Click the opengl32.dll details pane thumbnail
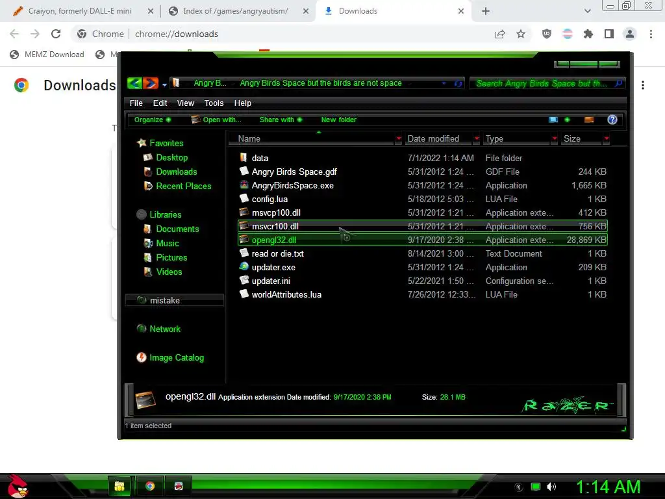The width and height of the screenshot is (665, 499). 145,399
